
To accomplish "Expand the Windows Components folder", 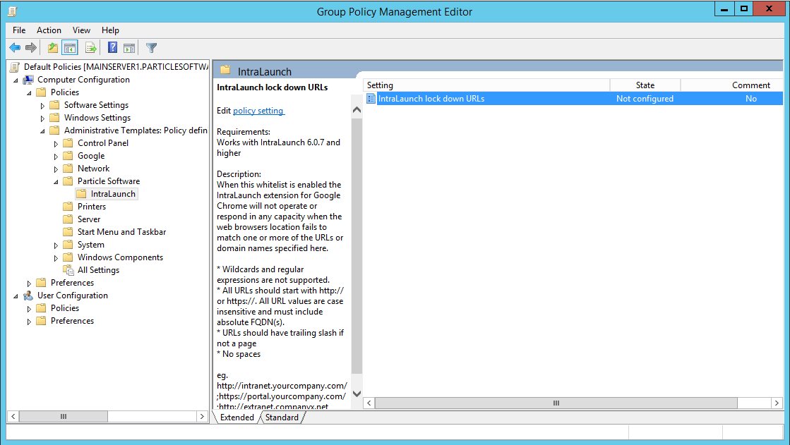I will click(56, 257).
